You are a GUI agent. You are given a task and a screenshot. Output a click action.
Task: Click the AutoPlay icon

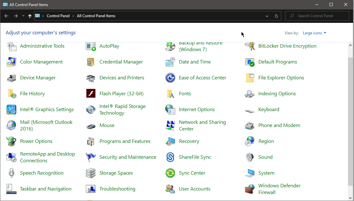91,46
